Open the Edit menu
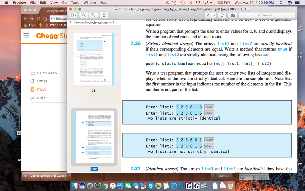This screenshot has width=305, height=191. tap(43, 2)
